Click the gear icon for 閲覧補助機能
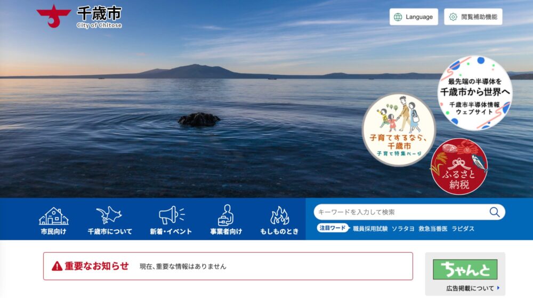The height and width of the screenshot is (298, 533). [453, 17]
